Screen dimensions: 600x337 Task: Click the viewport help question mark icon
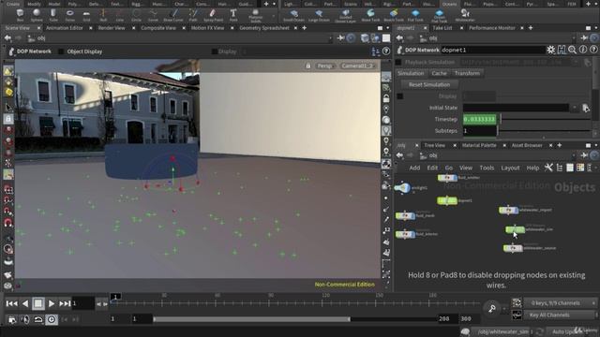pos(386,51)
